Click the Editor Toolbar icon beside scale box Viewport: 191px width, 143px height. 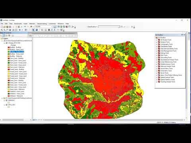click(x=55, y=27)
